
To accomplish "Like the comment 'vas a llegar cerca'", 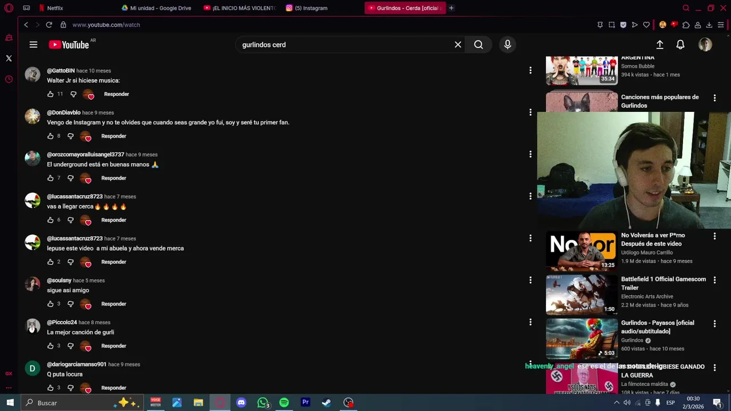I will [50, 220].
